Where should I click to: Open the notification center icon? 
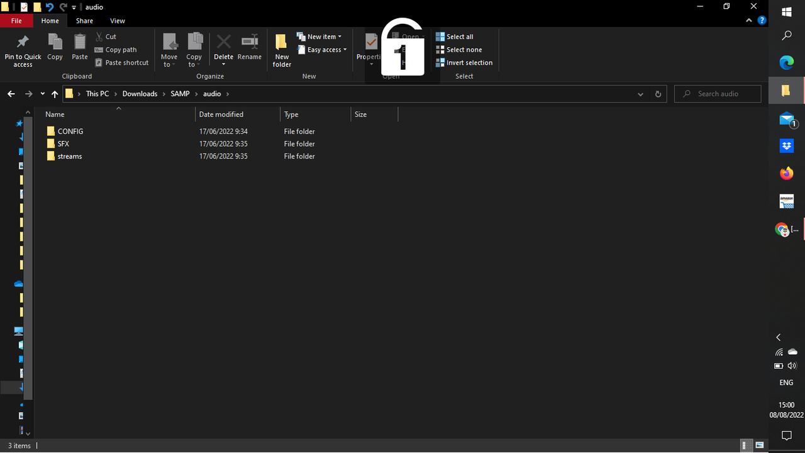[786, 435]
